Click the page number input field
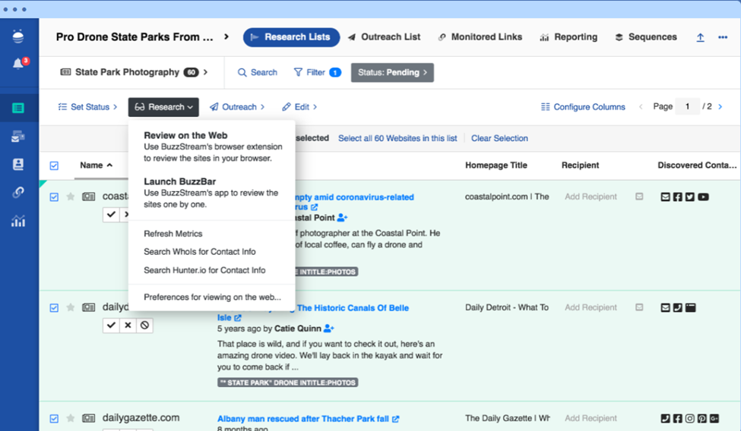 687,107
